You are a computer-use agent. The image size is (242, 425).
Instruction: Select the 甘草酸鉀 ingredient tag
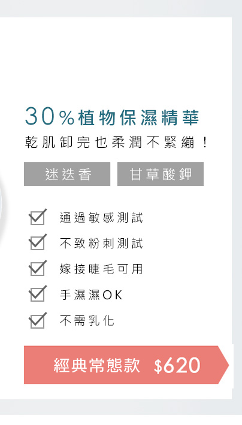click(161, 174)
